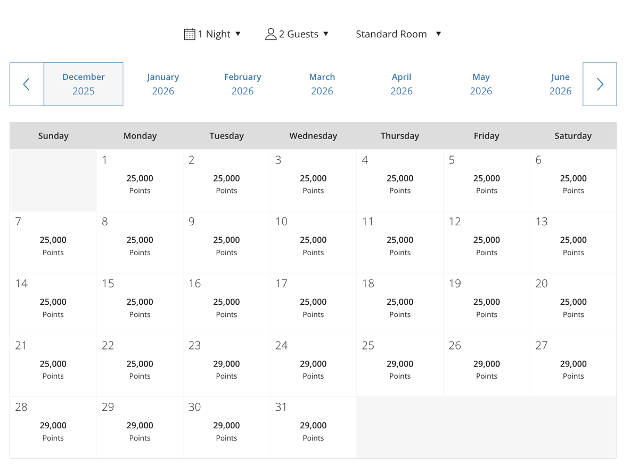Image resolution: width=639 pixels, height=472 pixels.
Task: Click the person icon beside 2 Guests
Action: (x=271, y=34)
